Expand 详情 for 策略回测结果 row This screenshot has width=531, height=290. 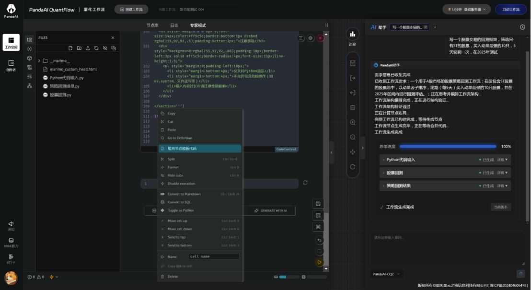tap(502, 186)
